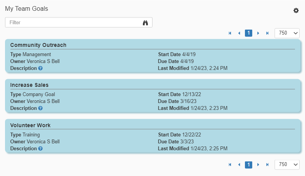The width and height of the screenshot is (305, 176).
Task: Click the Community Outreach description help icon
Action: coord(40,68)
